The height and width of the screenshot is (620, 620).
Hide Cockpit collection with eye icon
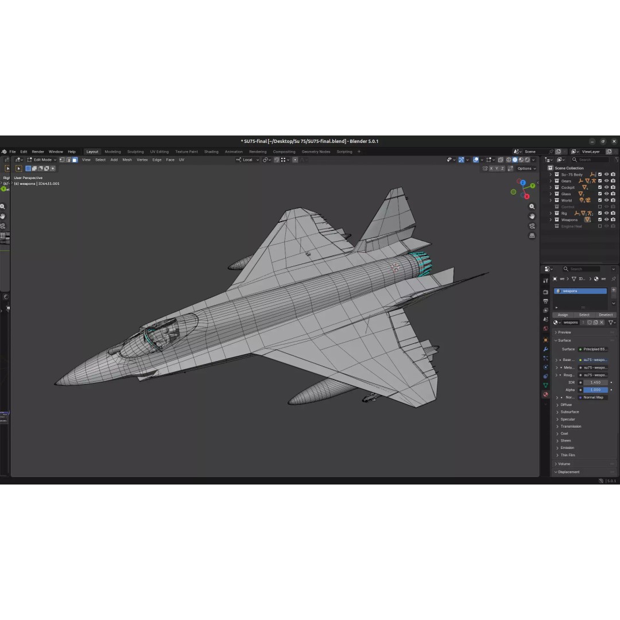(607, 187)
